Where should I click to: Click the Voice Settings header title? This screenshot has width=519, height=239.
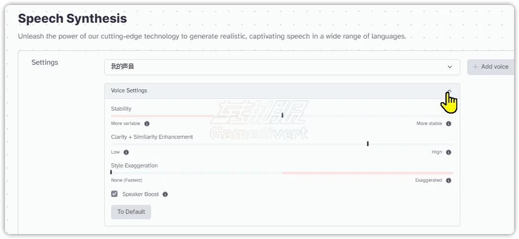click(x=129, y=91)
